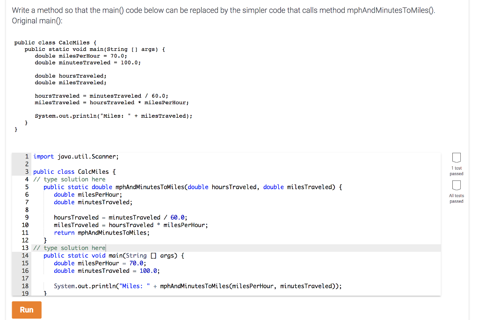479x320 pixels.
Task: Click 'Original main():' instruction text
Action: 37,21
